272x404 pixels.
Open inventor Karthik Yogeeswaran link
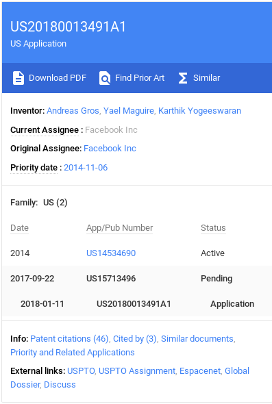pos(199,111)
